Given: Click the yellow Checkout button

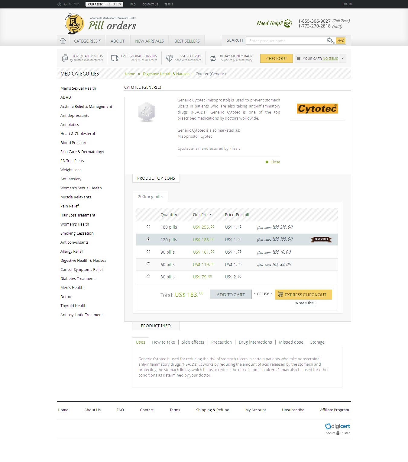Looking at the screenshot, I should (x=277, y=58).
